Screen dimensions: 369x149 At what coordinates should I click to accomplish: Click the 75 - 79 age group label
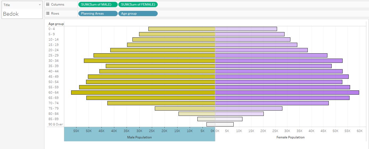pos(53,108)
